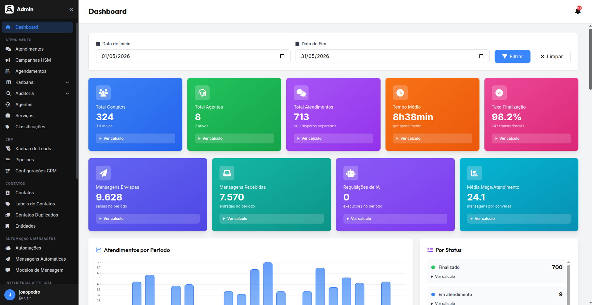The image size is (592, 305).
Task: Click the Limpar button
Action: coord(552,56)
